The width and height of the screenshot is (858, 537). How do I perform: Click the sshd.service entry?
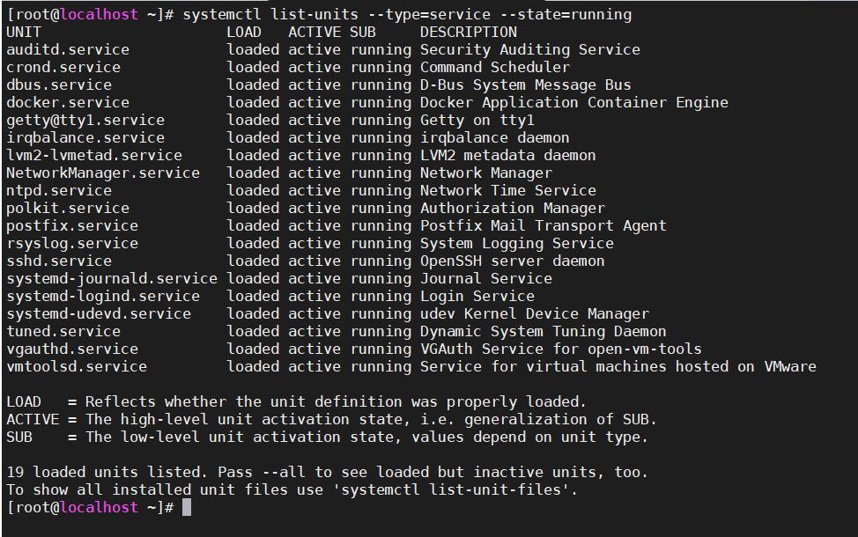click(59, 261)
